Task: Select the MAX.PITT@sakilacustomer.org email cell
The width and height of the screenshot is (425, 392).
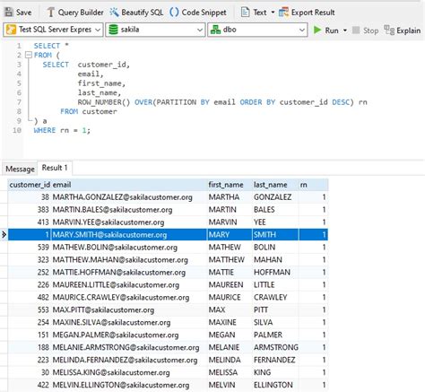Action: tap(129, 309)
